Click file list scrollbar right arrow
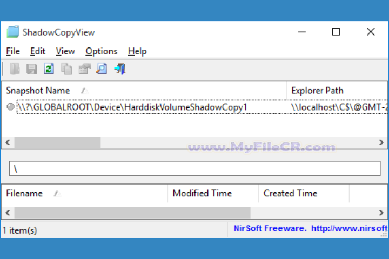The height and width of the screenshot is (259, 389). click(x=381, y=213)
